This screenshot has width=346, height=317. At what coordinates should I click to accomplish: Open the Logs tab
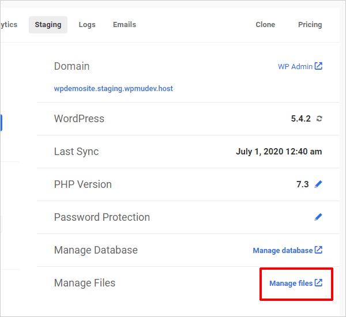coord(87,25)
